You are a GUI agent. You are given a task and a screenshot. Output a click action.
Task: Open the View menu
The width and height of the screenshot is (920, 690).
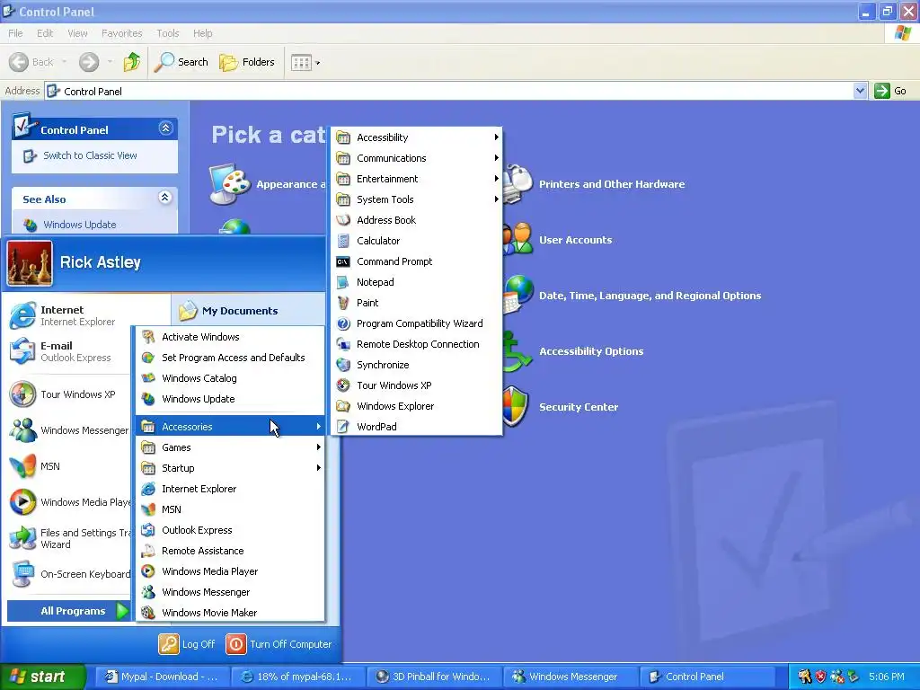[x=77, y=33]
